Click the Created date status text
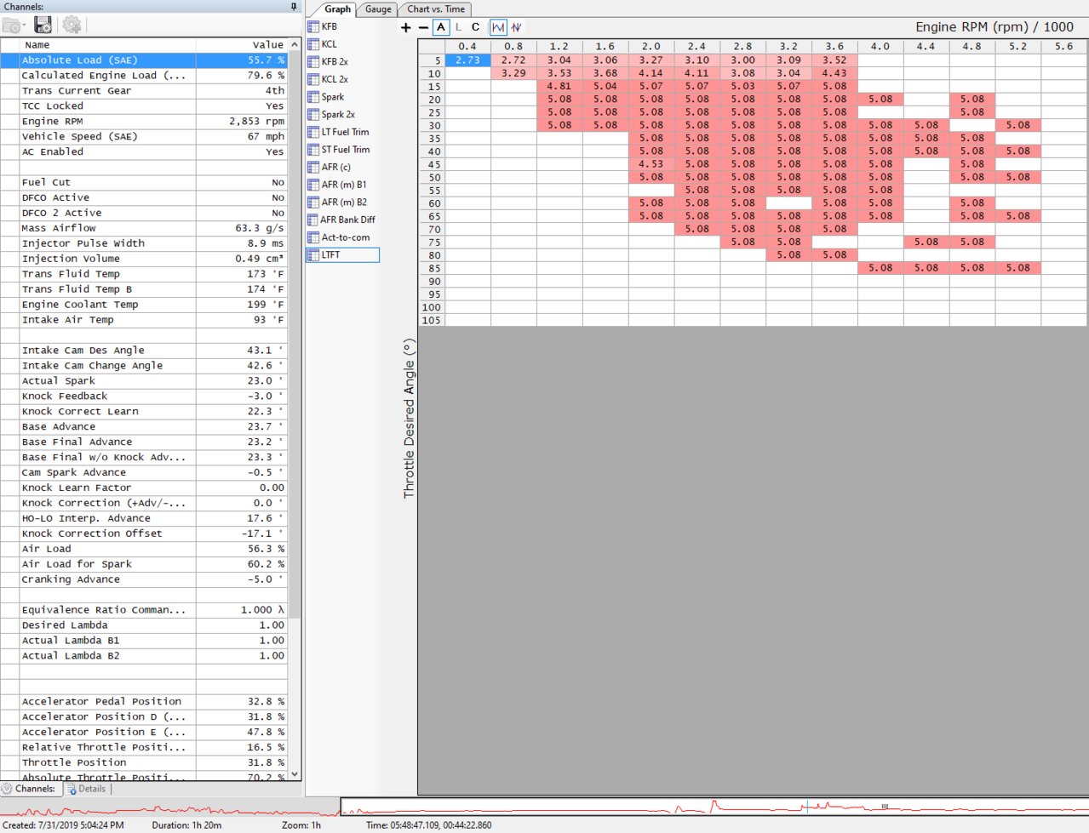The height and width of the screenshot is (833, 1089). [63, 825]
